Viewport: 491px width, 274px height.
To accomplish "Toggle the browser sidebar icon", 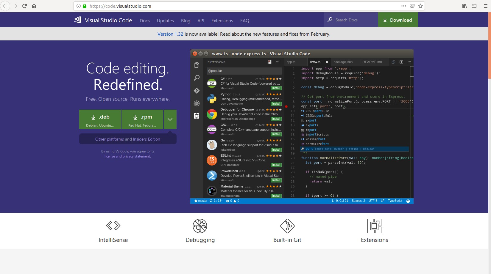I will [x=474, y=6].
